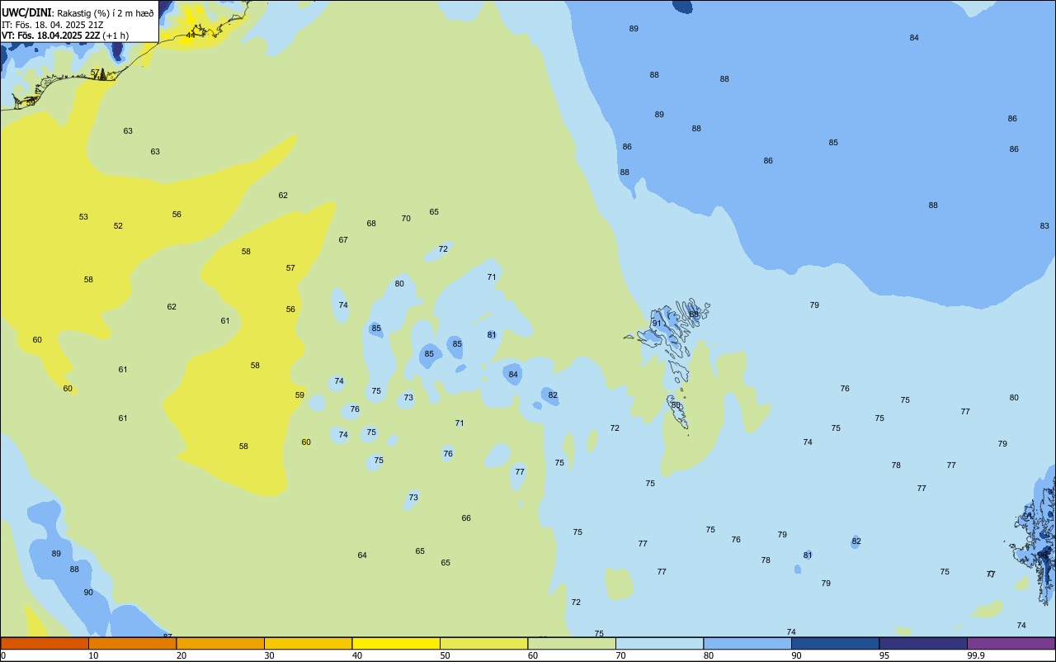Pick the 20–30 amber legend swatch
Viewport: 1056px width, 662px height.
click(x=220, y=643)
